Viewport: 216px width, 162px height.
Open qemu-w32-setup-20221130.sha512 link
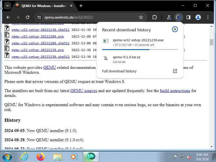point(40,30)
